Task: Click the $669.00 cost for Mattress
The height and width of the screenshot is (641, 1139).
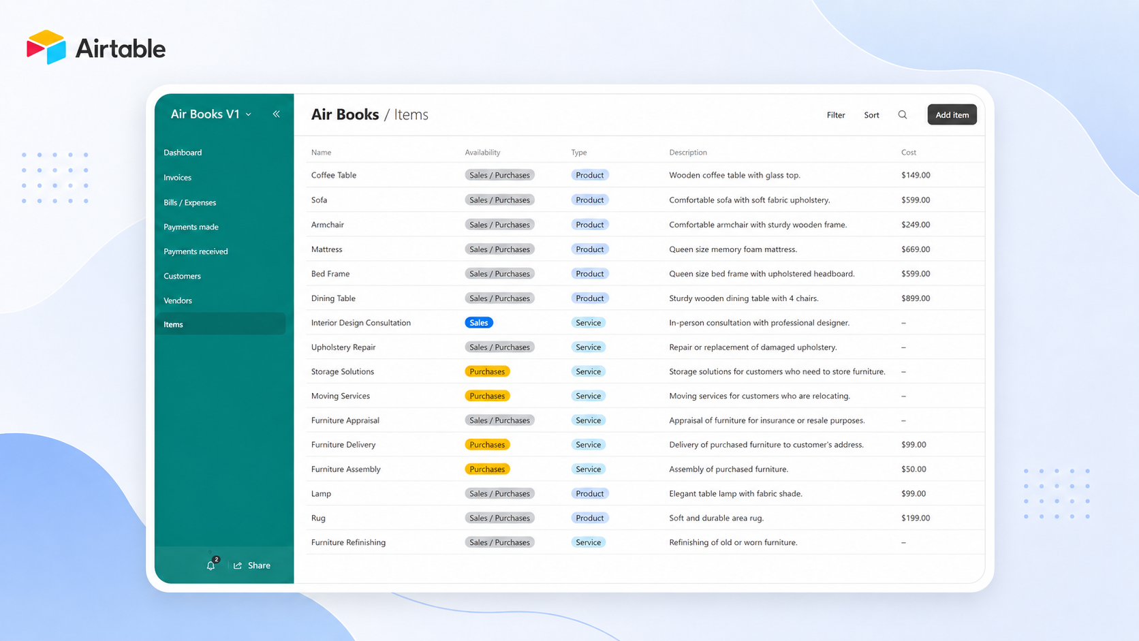Action: coord(916,249)
